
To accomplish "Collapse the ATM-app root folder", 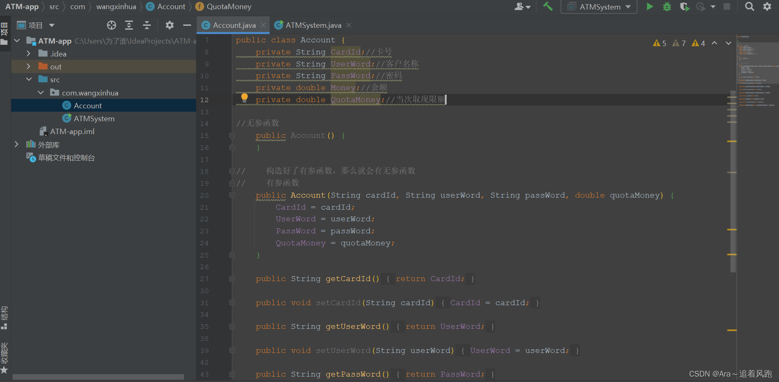I will (17, 41).
